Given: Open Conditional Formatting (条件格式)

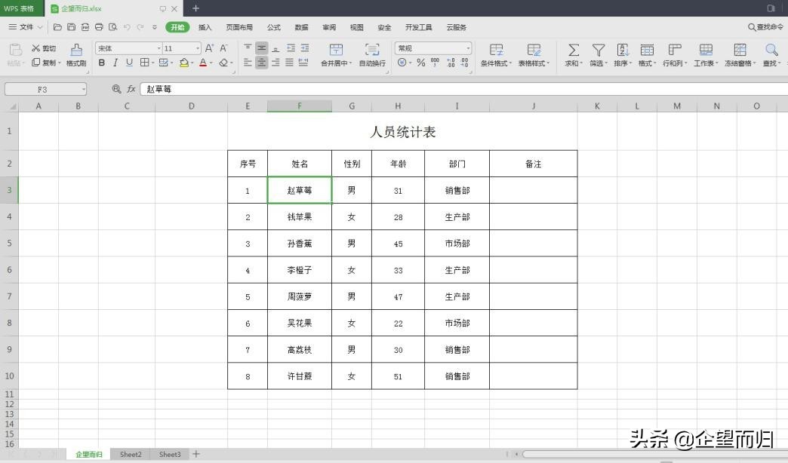Looking at the screenshot, I should point(496,54).
